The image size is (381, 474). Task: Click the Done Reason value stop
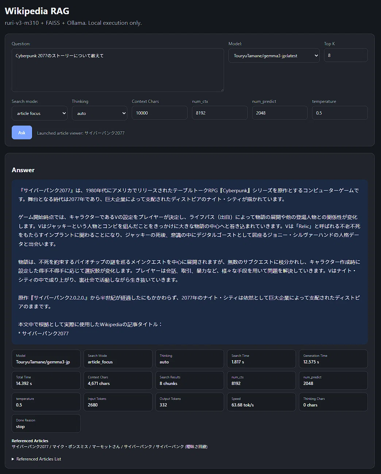20,427
